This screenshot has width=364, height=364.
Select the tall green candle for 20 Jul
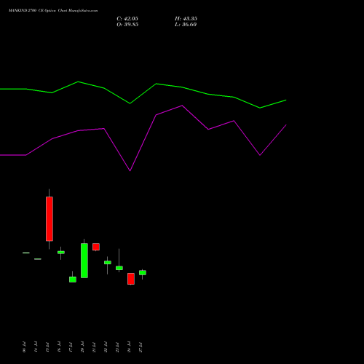pyautogui.click(x=84, y=261)
